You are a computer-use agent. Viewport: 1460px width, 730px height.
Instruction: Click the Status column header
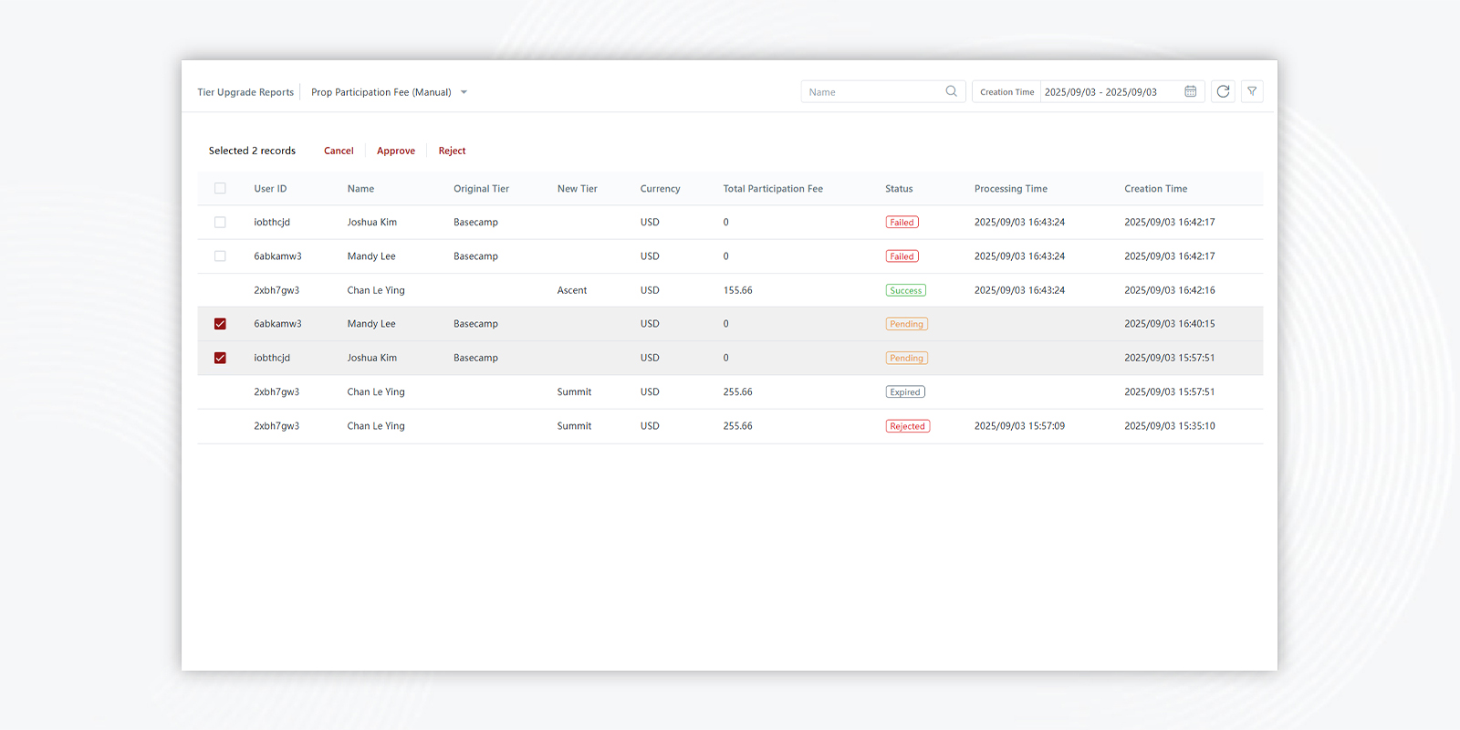point(899,189)
